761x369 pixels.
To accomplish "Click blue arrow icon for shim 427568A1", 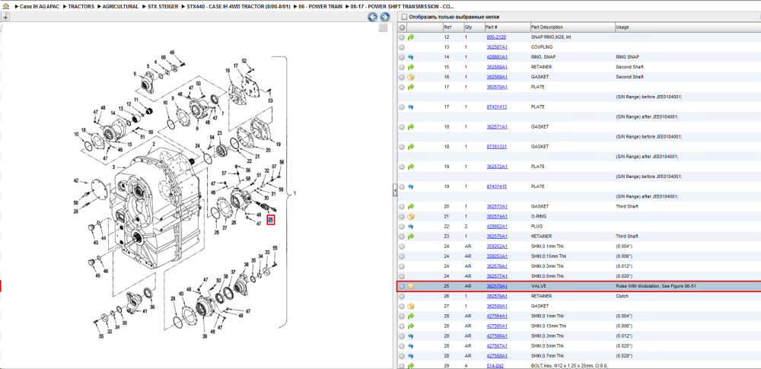I will [x=411, y=356].
